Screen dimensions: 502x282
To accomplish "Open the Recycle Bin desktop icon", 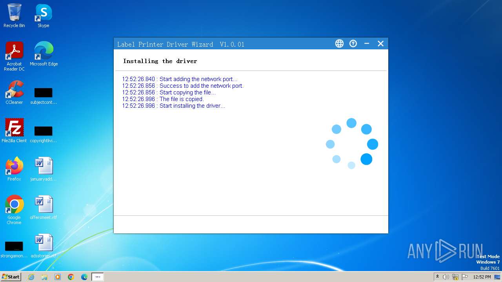I will click(14, 16).
